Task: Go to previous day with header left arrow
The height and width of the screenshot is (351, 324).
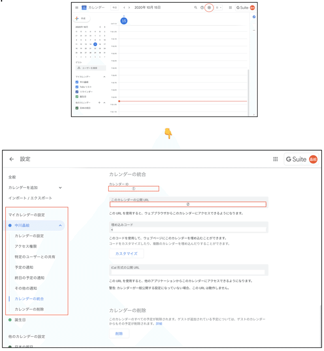Action: point(124,8)
